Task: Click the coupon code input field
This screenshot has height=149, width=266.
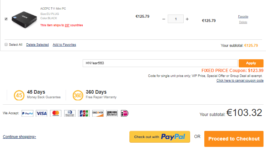Action: click(x=160, y=63)
